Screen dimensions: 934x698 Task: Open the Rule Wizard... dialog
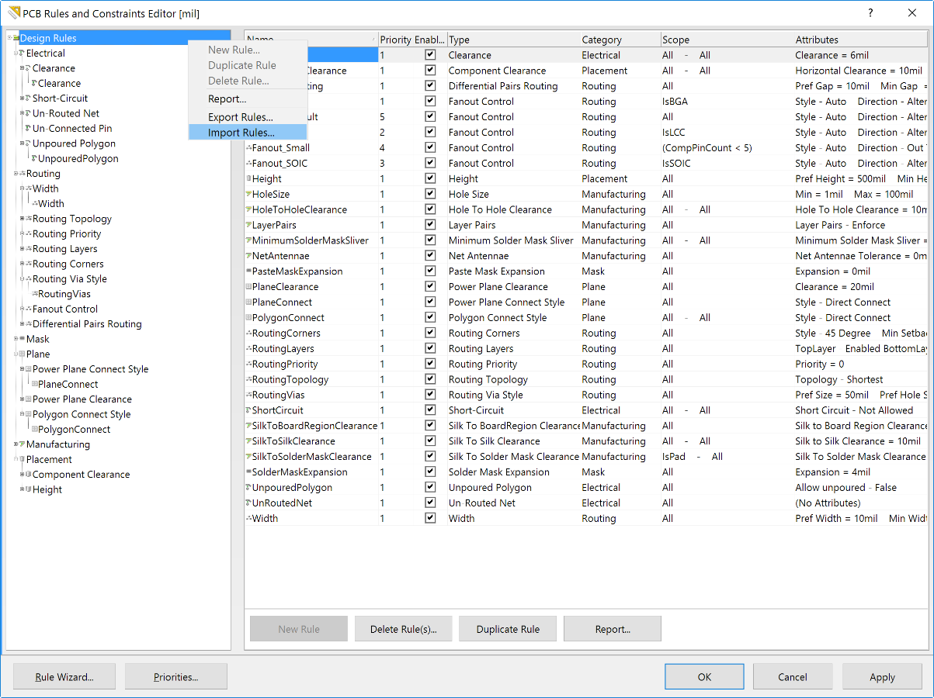click(x=64, y=677)
